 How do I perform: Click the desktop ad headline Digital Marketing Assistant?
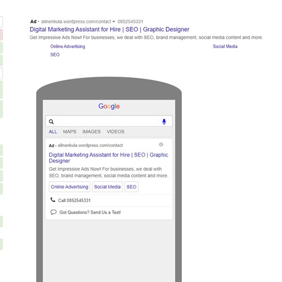(110, 30)
